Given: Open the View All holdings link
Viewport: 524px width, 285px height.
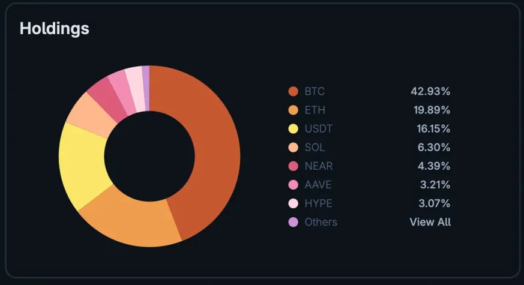Looking at the screenshot, I should point(430,222).
